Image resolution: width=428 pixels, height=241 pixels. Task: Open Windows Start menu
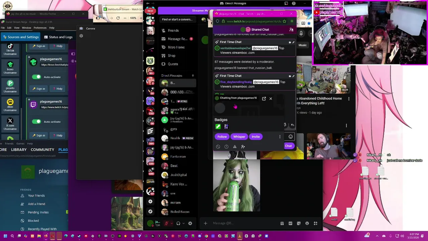[5, 236]
